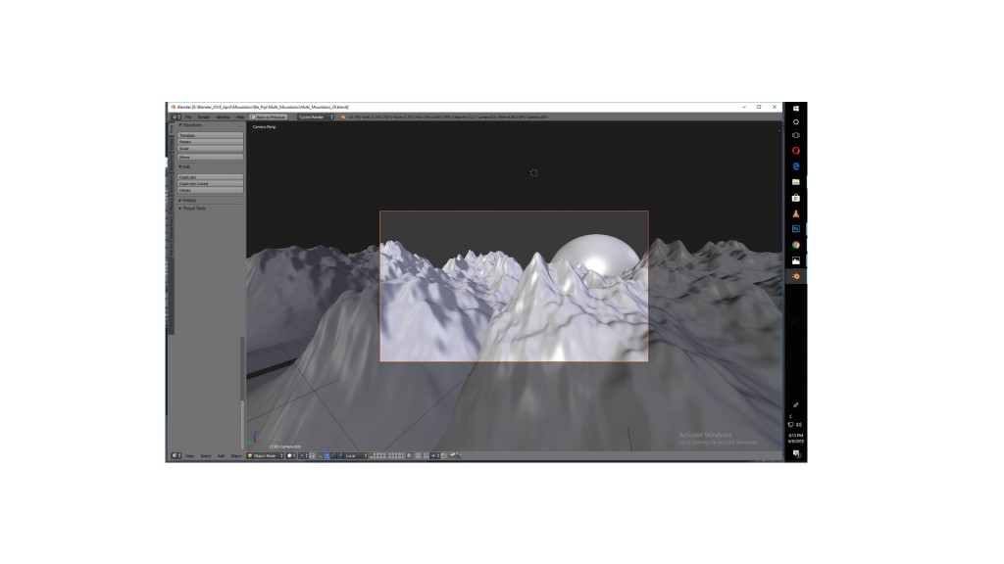The height and width of the screenshot is (564, 1004).
Task: Open the Object Mode dropdown
Action: point(266,453)
